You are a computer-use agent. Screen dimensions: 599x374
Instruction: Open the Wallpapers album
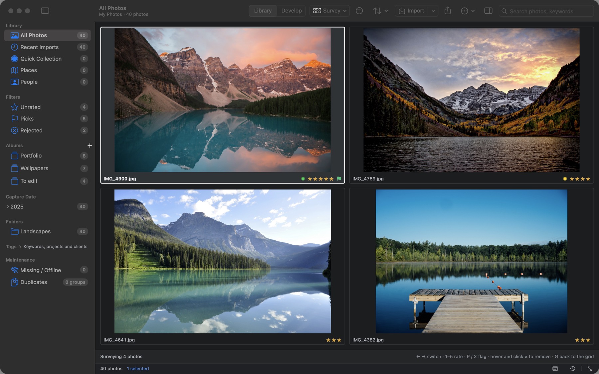[x=47, y=168]
